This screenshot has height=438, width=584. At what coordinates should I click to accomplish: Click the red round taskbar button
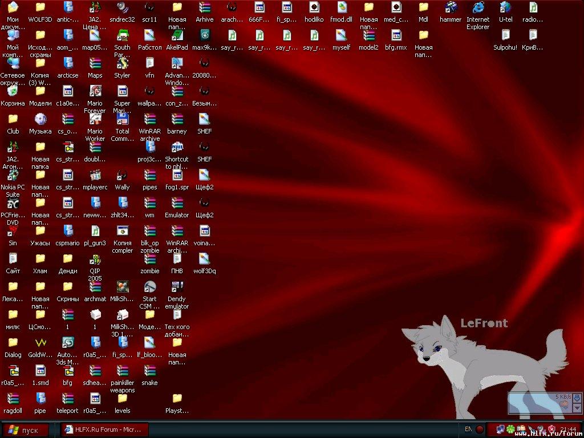479,430
